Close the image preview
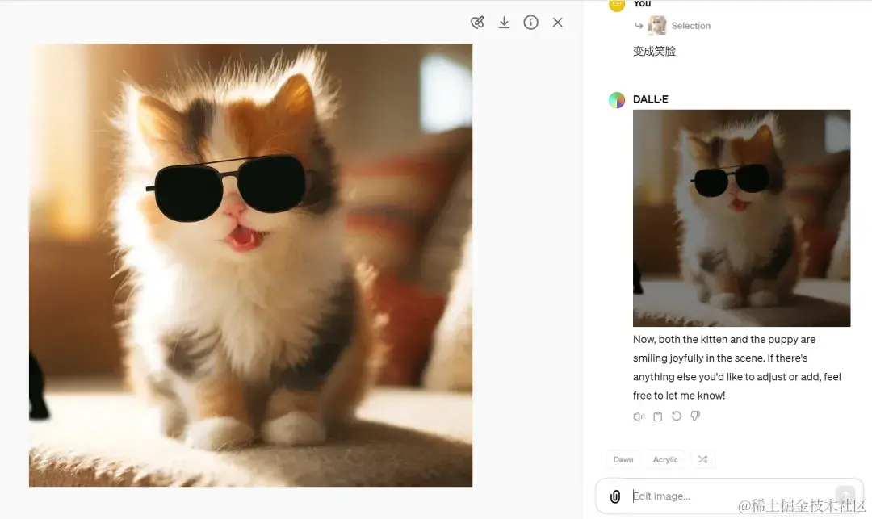Viewport: 872px width, 519px height. (557, 23)
